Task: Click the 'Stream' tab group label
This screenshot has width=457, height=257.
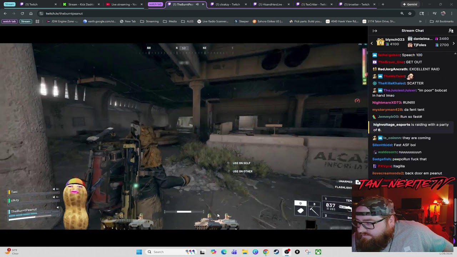Action: click(x=10, y=4)
